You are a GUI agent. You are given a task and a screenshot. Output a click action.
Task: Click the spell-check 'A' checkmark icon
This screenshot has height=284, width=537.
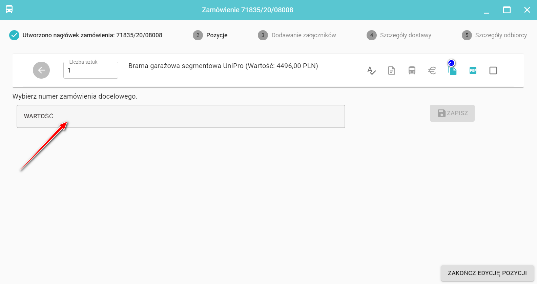tap(371, 70)
